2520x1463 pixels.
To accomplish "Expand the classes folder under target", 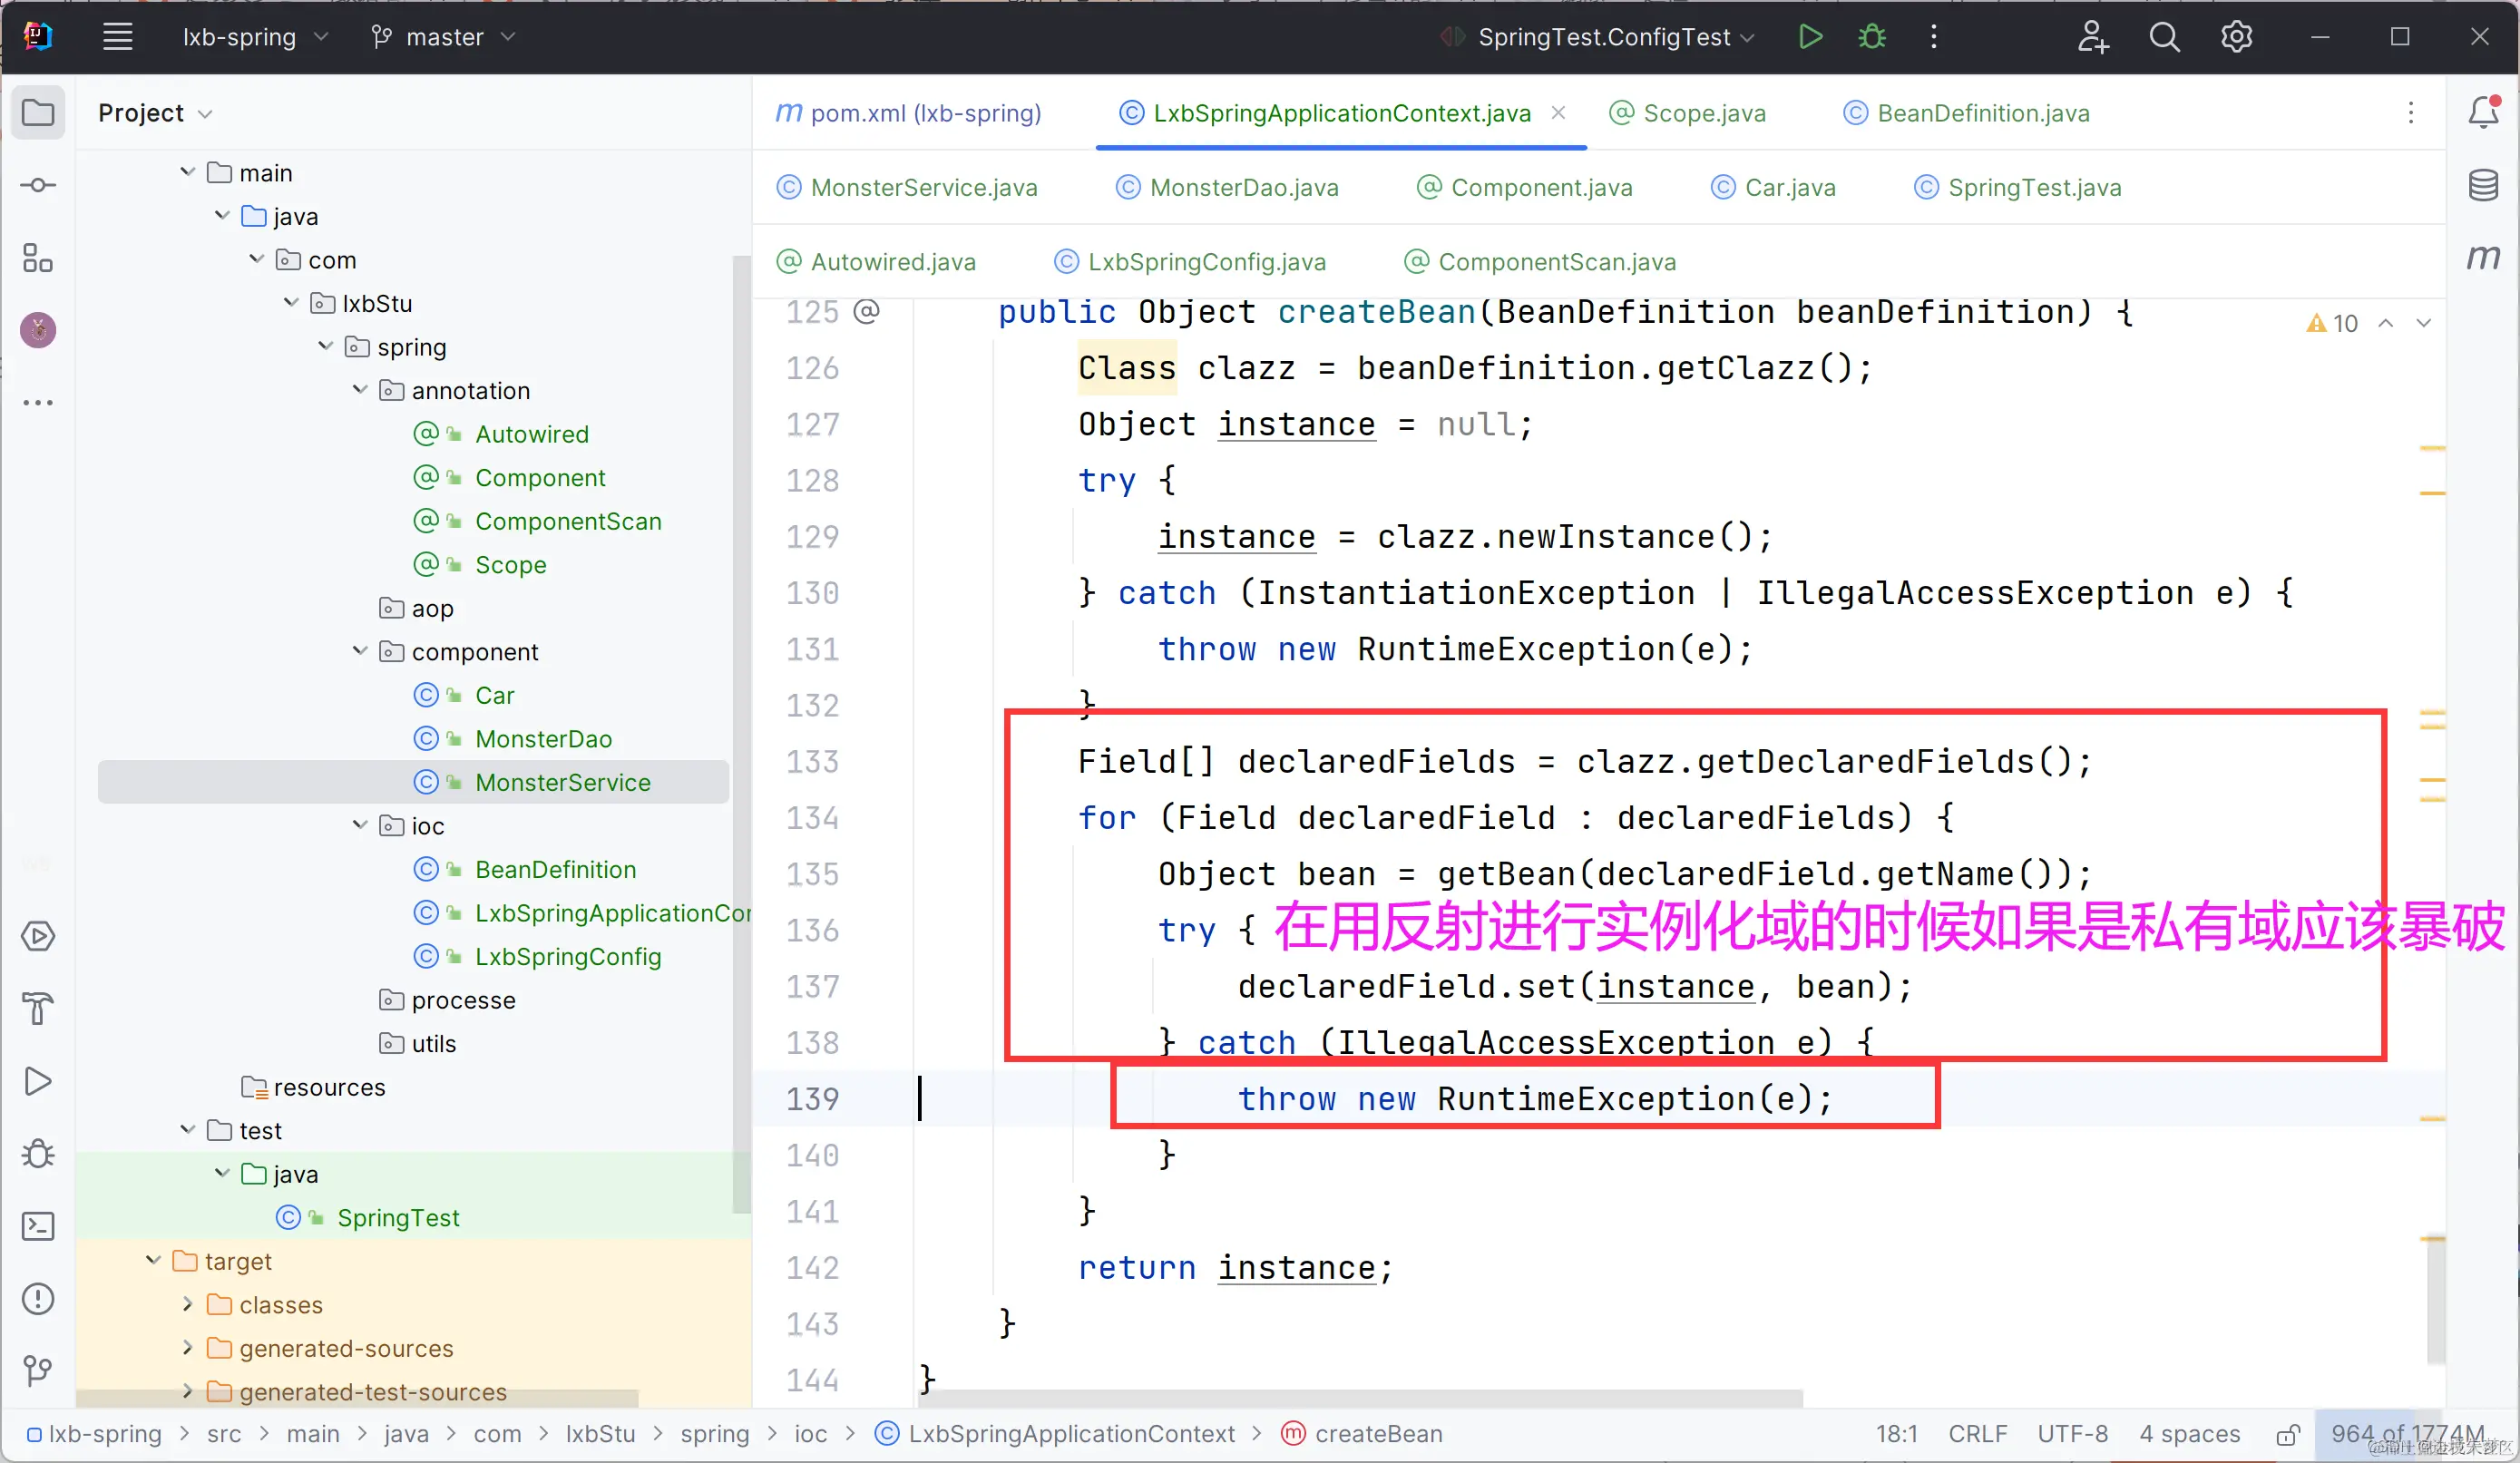I will click(x=187, y=1304).
